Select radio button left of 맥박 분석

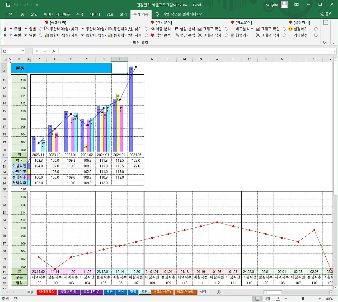pos(147,35)
